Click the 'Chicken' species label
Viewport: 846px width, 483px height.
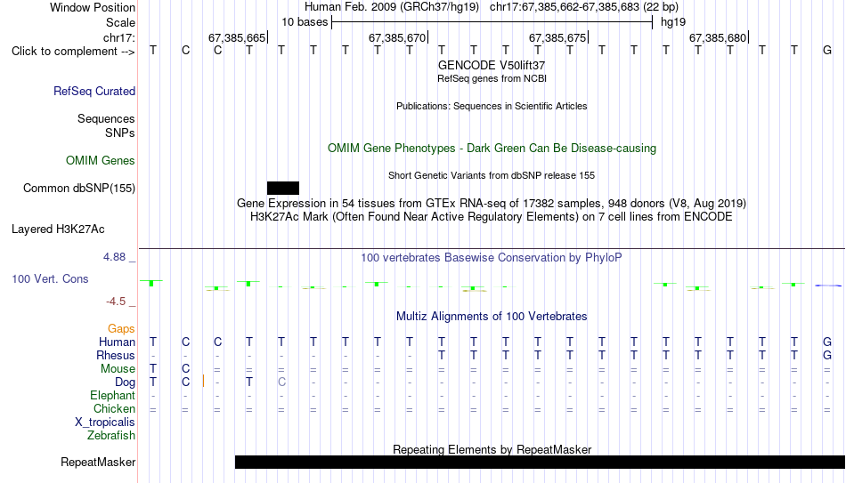(x=114, y=409)
